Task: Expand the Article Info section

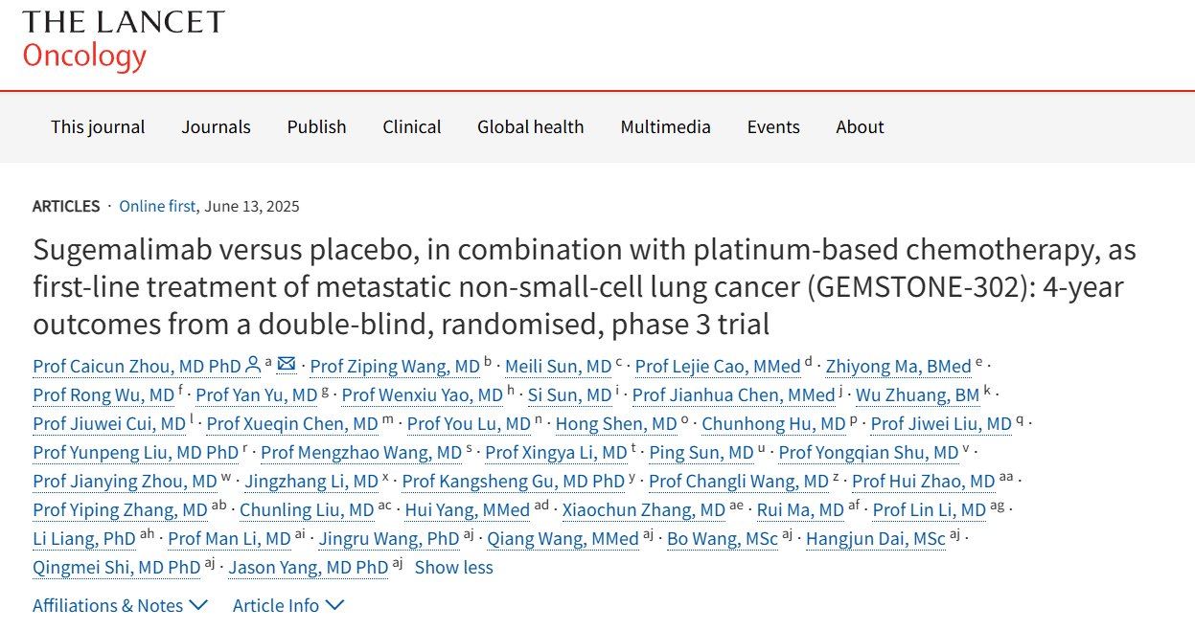Action: [x=288, y=605]
